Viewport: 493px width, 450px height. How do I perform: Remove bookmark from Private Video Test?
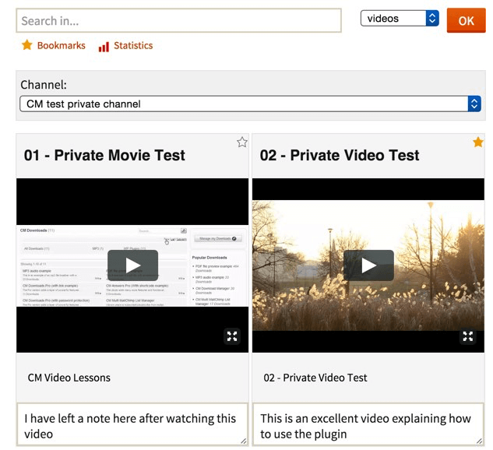(477, 142)
